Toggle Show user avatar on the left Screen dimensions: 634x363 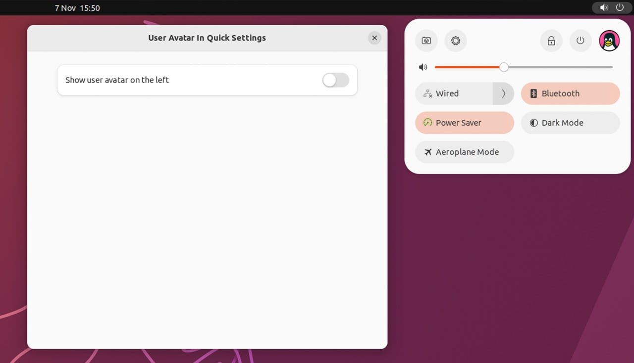336,80
